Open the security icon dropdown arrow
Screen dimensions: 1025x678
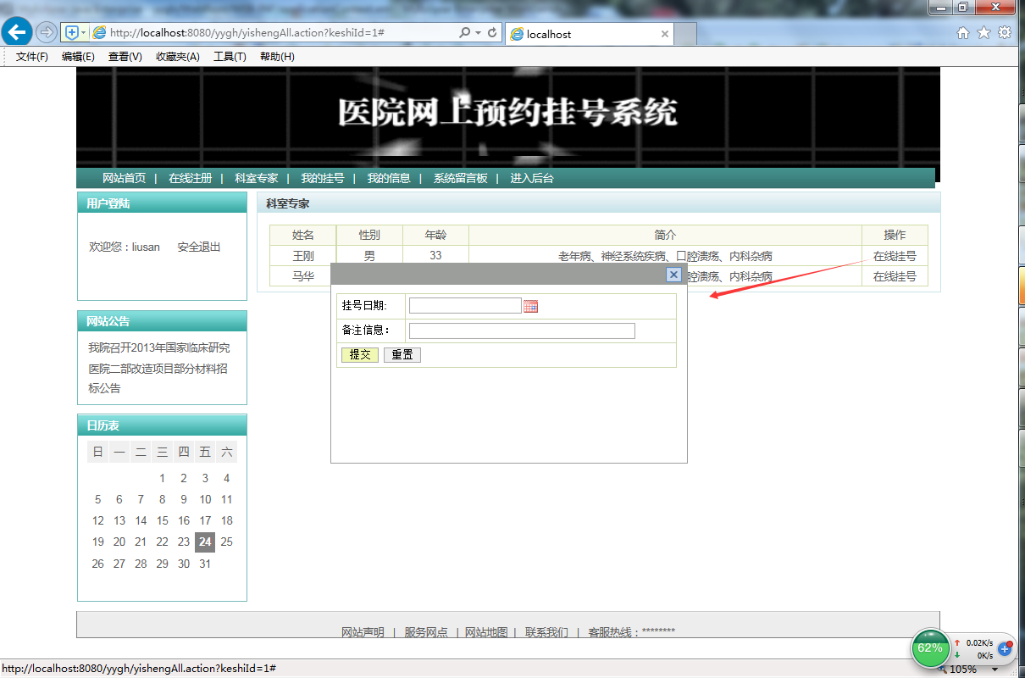click(x=83, y=32)
